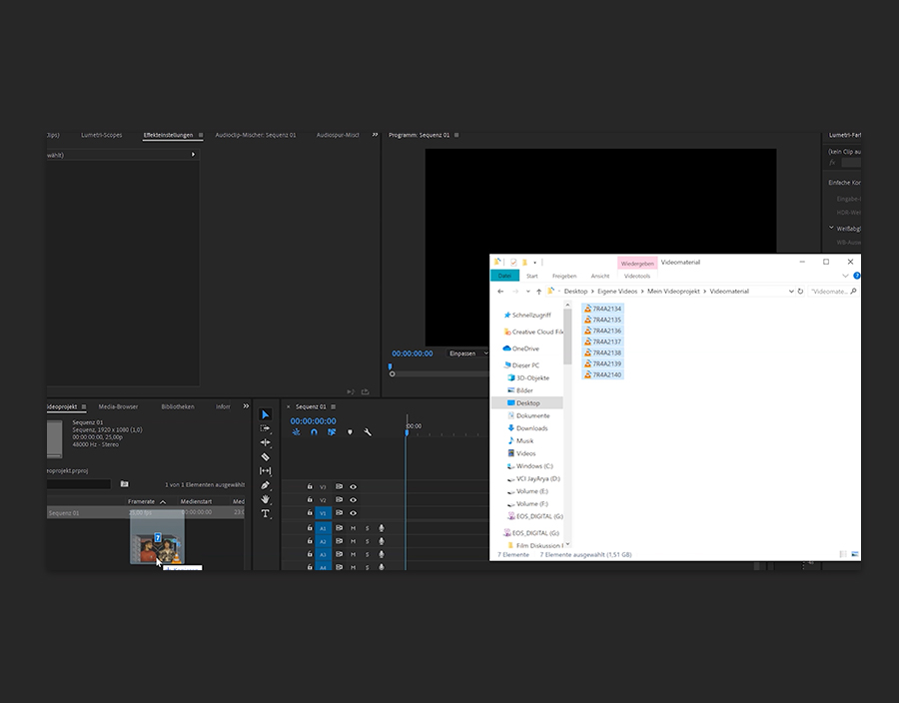Screen dimensions: 899x703
Task: Click the timeline wrench settings icon
Action: pyautogui.click(x=368, y=432)
